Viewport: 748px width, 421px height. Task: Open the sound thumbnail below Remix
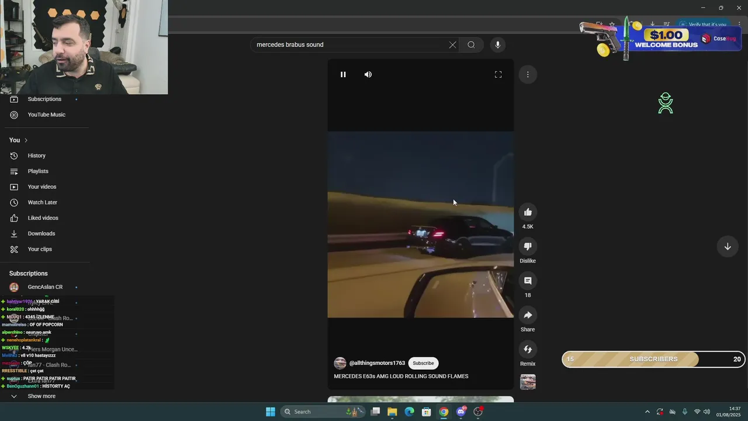click(x=528, y=382)
